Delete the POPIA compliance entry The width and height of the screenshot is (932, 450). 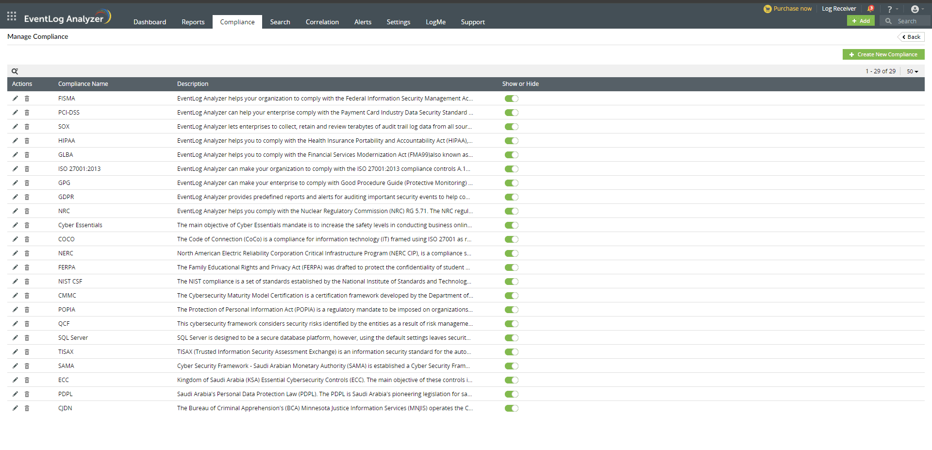pos(27,310)
